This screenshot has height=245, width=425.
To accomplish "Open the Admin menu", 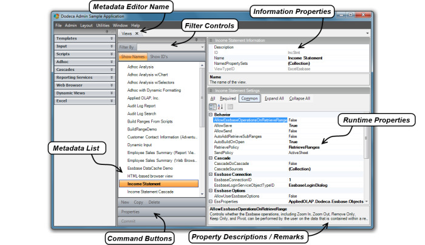I will (71, 25).
